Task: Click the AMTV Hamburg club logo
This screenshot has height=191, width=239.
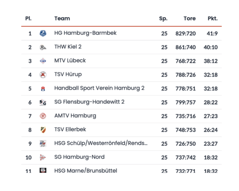Action: pos(43,116)
